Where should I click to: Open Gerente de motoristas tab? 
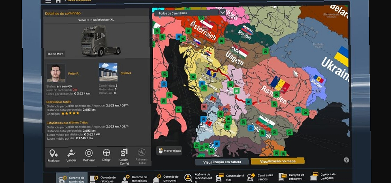tap(134, 179)
